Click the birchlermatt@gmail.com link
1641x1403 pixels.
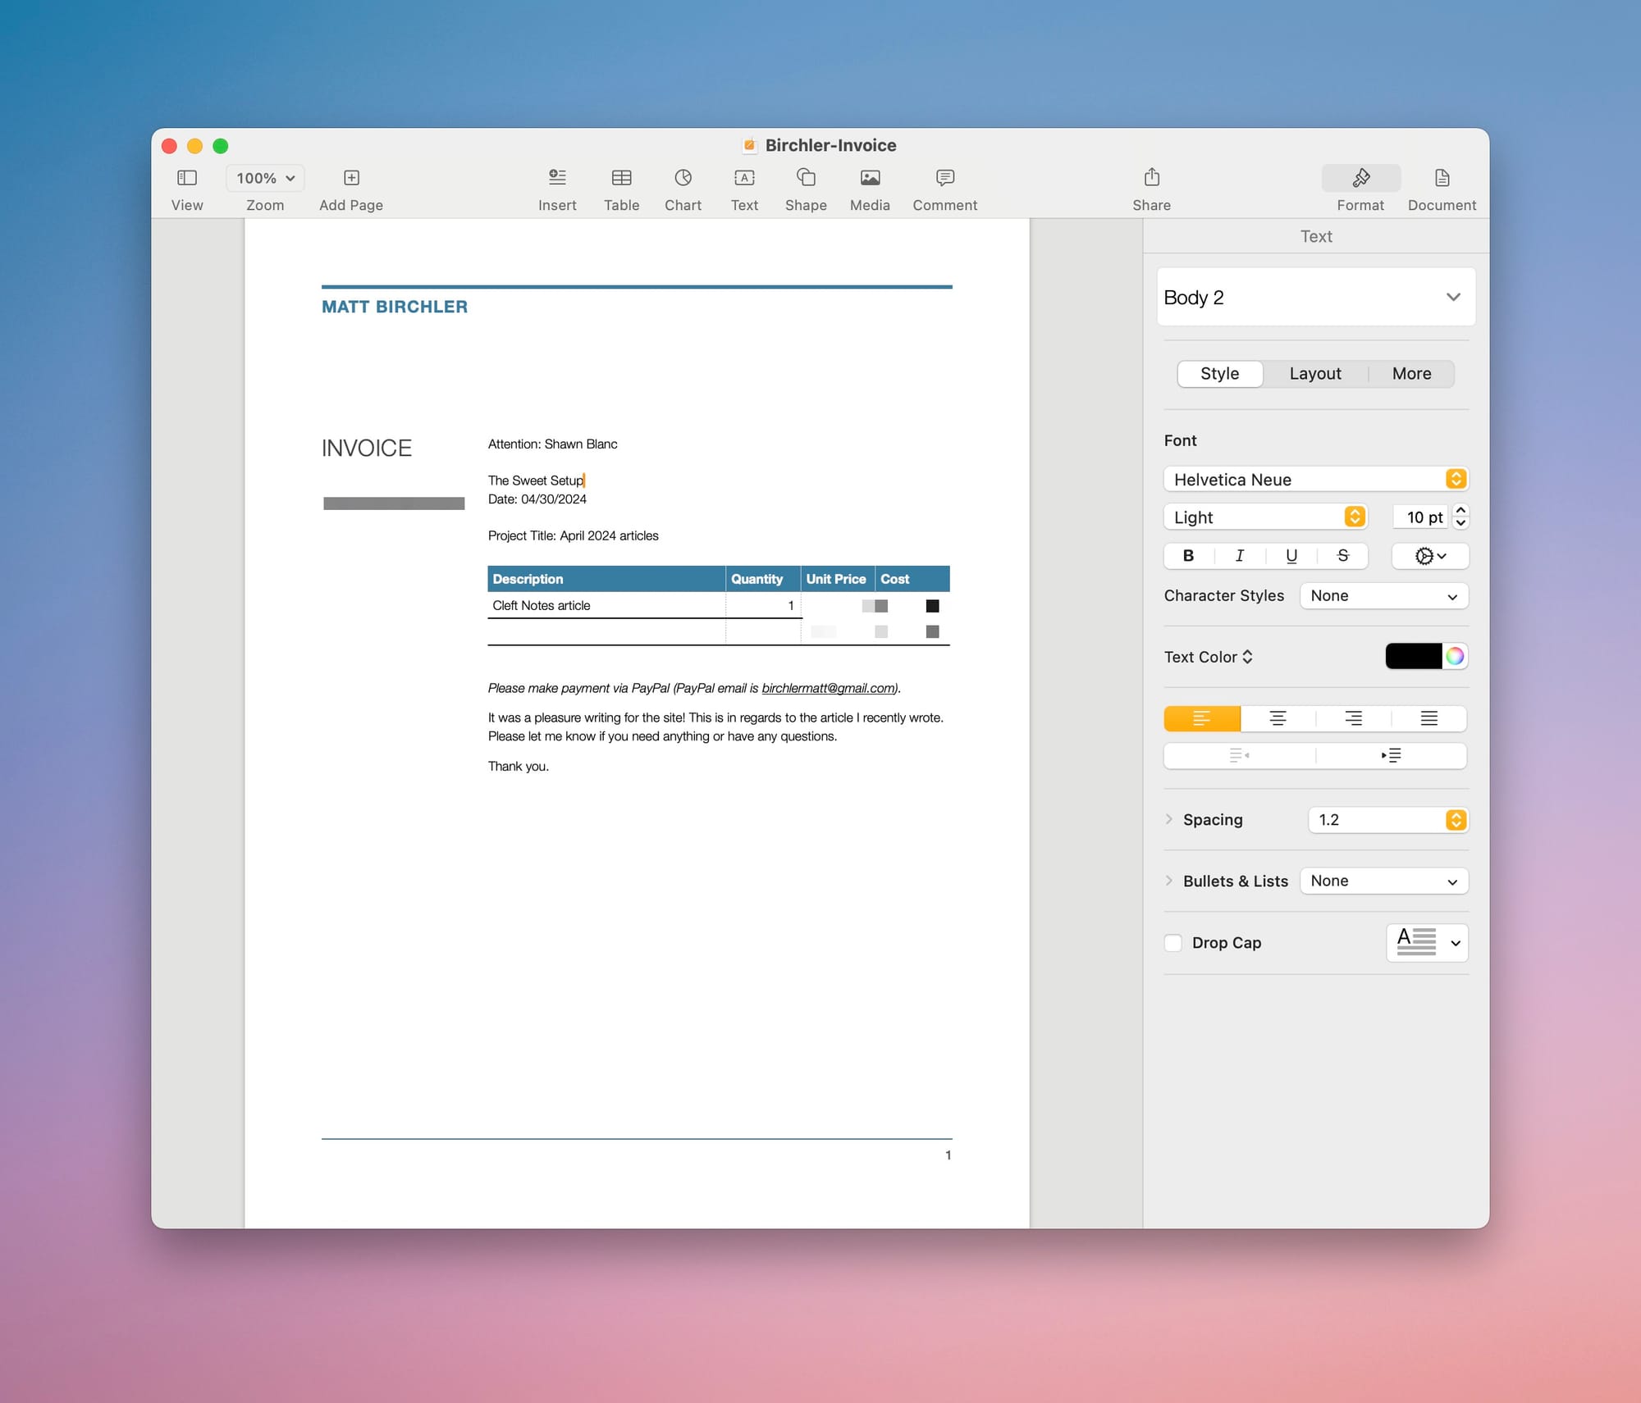[827, 688]
